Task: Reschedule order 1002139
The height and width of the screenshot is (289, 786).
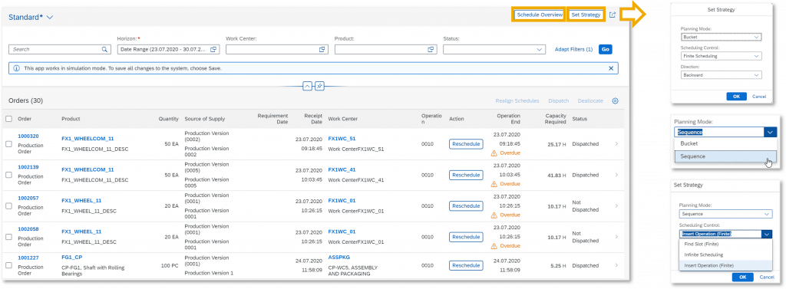Action: pyautogui.click(x=466, y=176)
